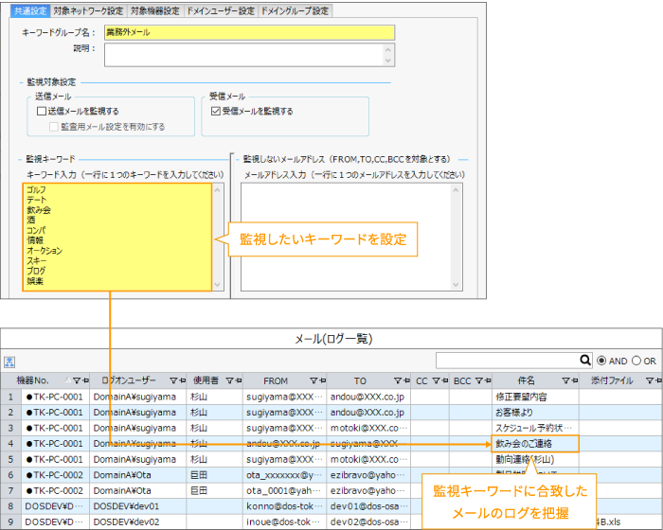663x530 pixels.
Task: Open filter dropdown on BCC column
Action: click(x=479, y=380)
